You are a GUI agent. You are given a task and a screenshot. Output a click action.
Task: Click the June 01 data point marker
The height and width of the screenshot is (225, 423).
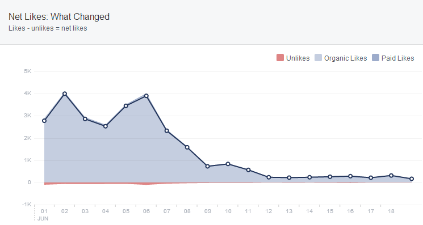point(44,121)
